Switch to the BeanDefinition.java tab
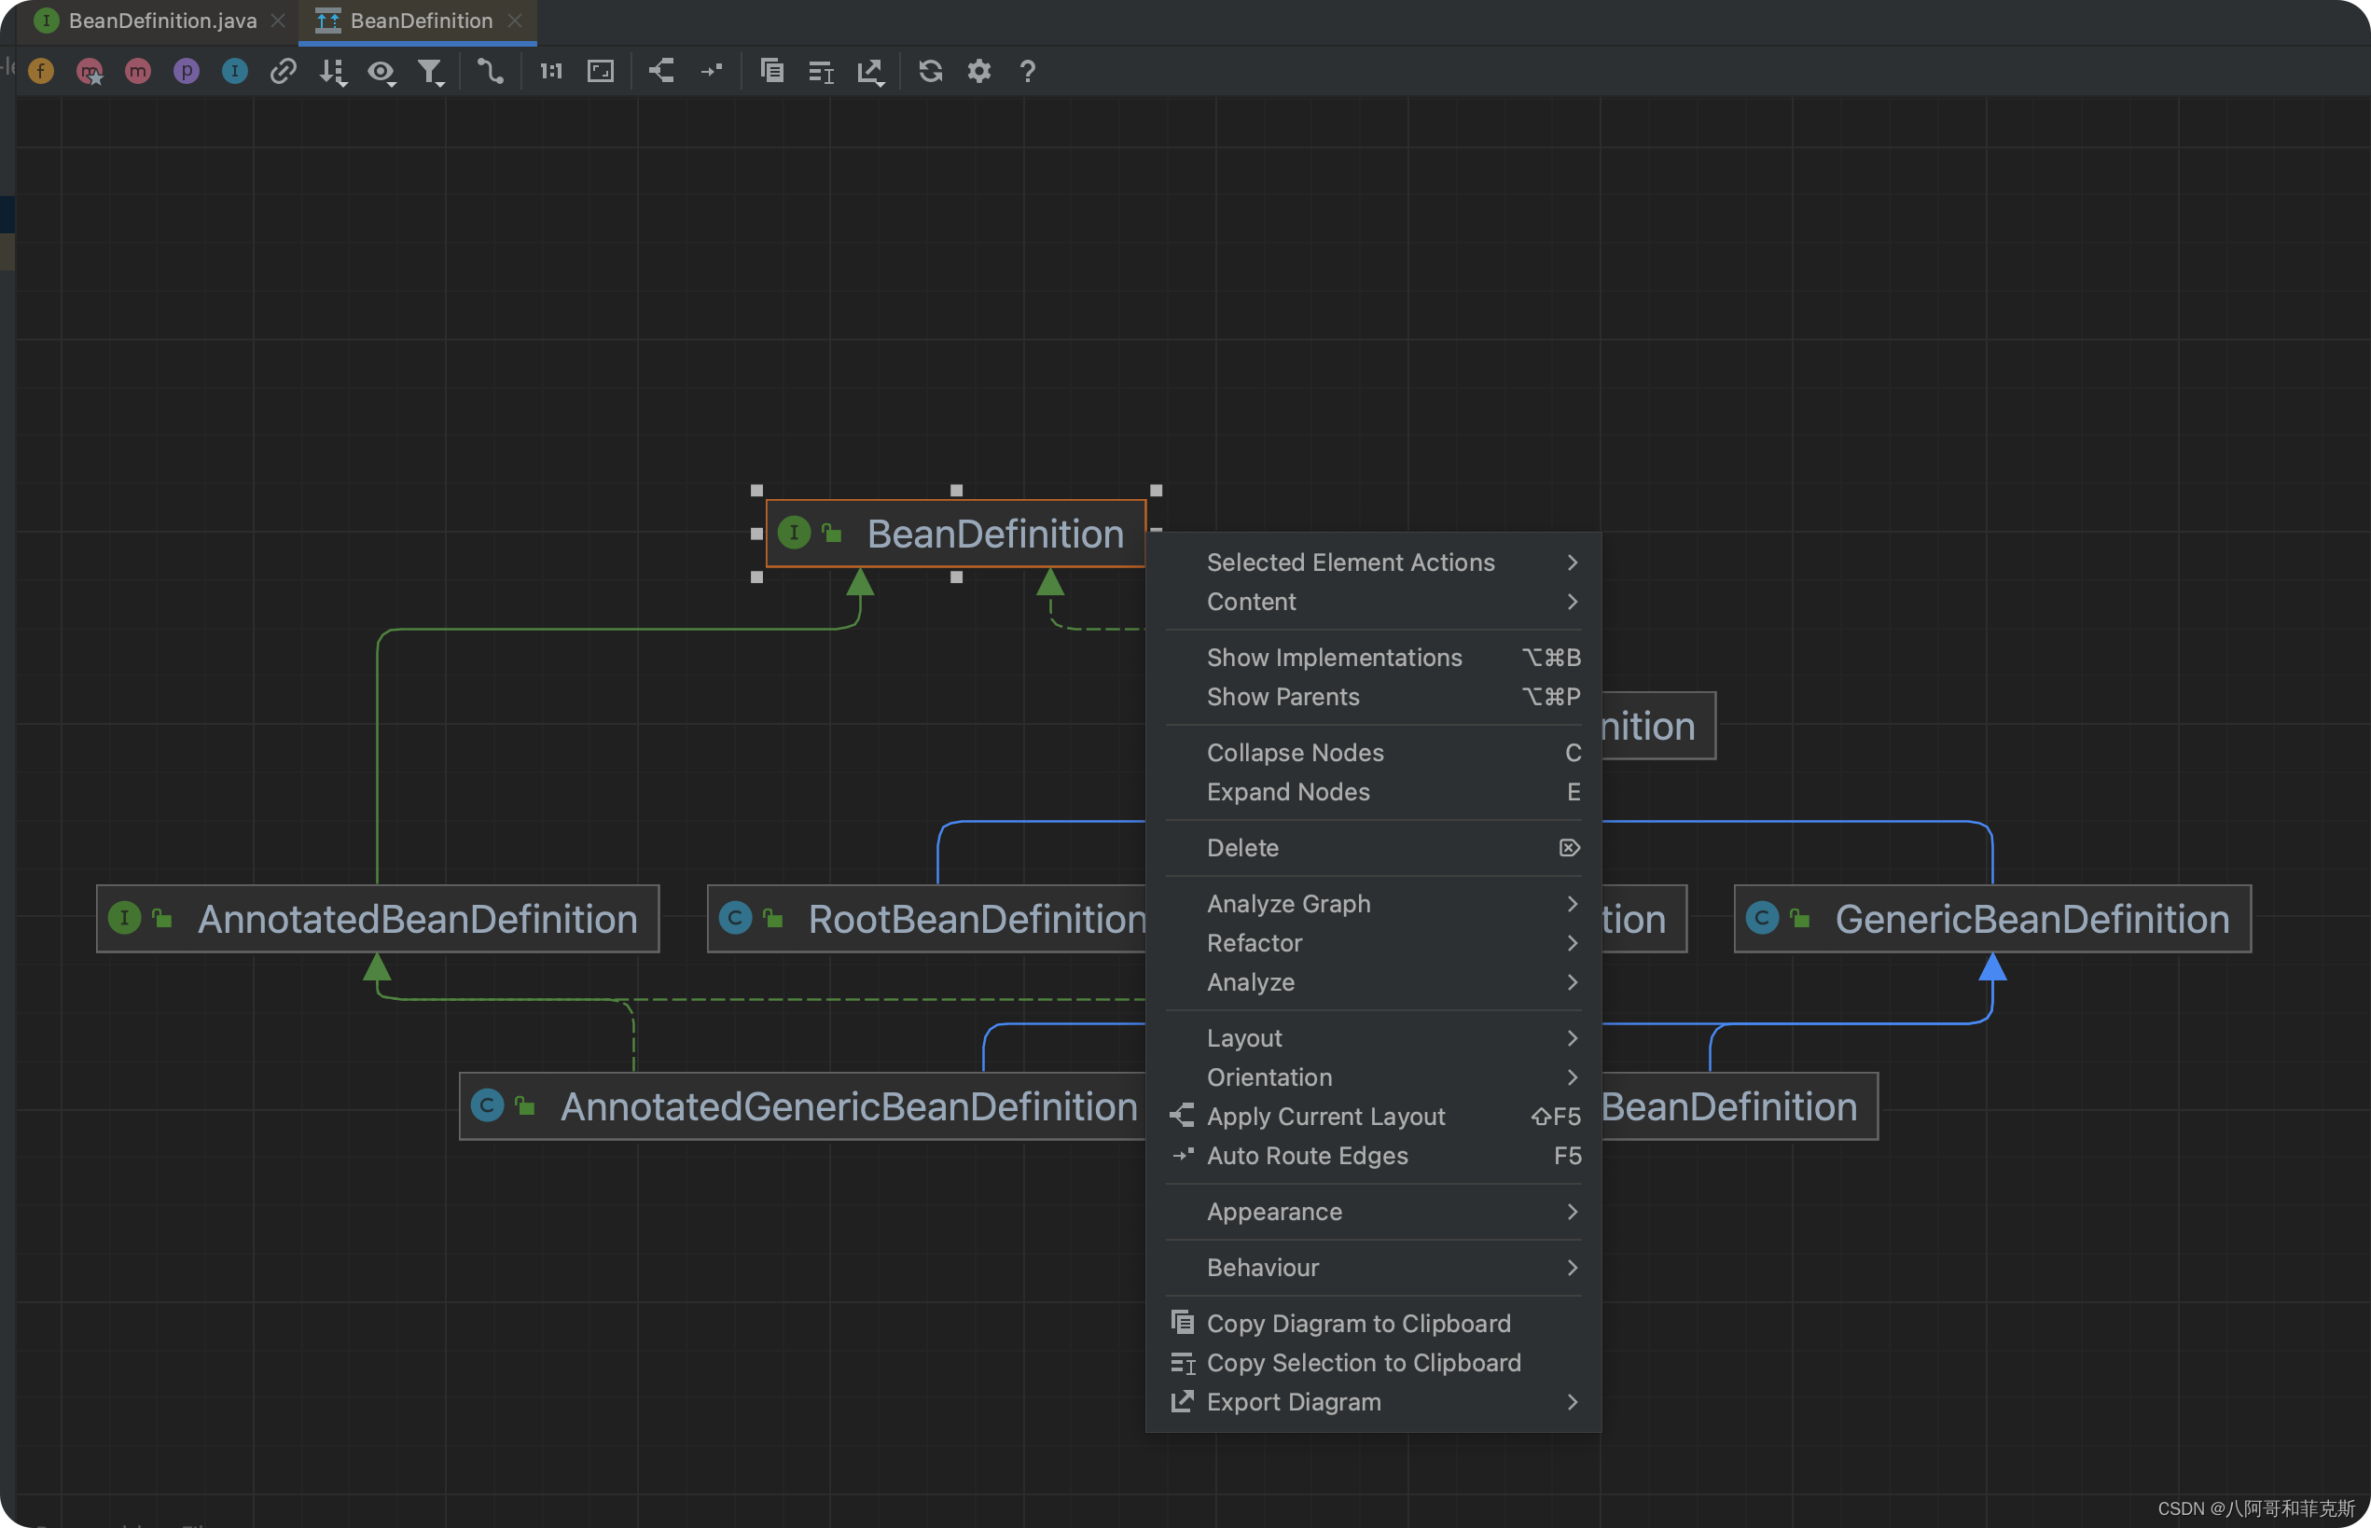 pyautogui.click(x=162, y=21)
